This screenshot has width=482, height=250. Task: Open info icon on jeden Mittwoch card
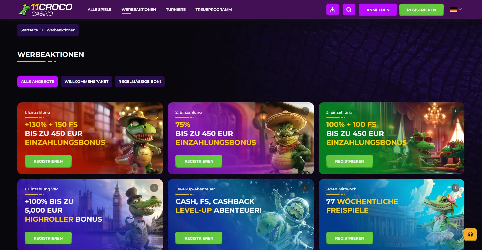(455, 188)
